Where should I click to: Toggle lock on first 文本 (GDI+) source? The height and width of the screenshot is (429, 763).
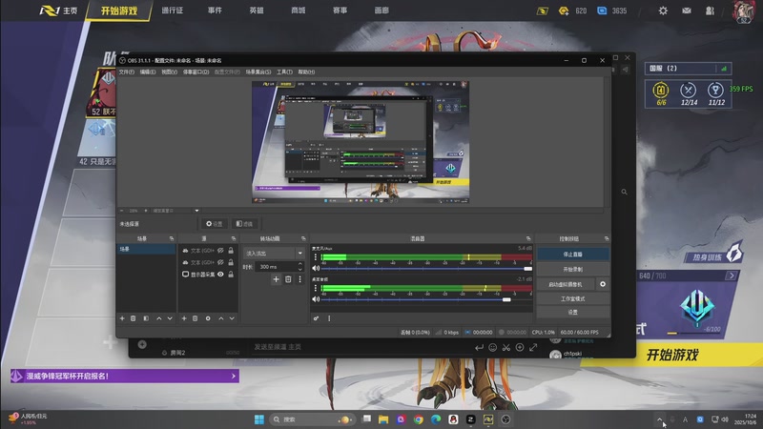click(231, 250)
